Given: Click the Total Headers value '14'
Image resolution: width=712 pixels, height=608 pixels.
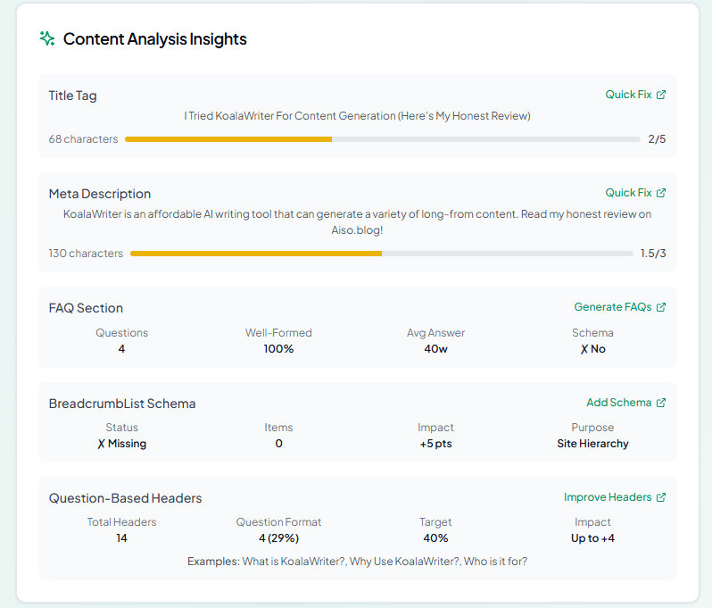Looking at the screenshot, I should click(121, 538).
